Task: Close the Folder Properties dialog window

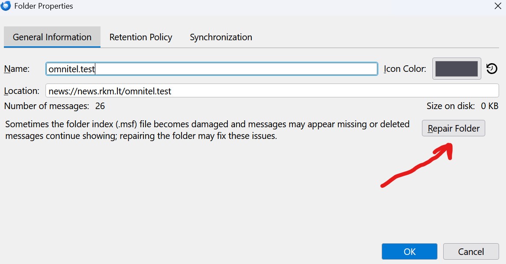Action: 498,6
